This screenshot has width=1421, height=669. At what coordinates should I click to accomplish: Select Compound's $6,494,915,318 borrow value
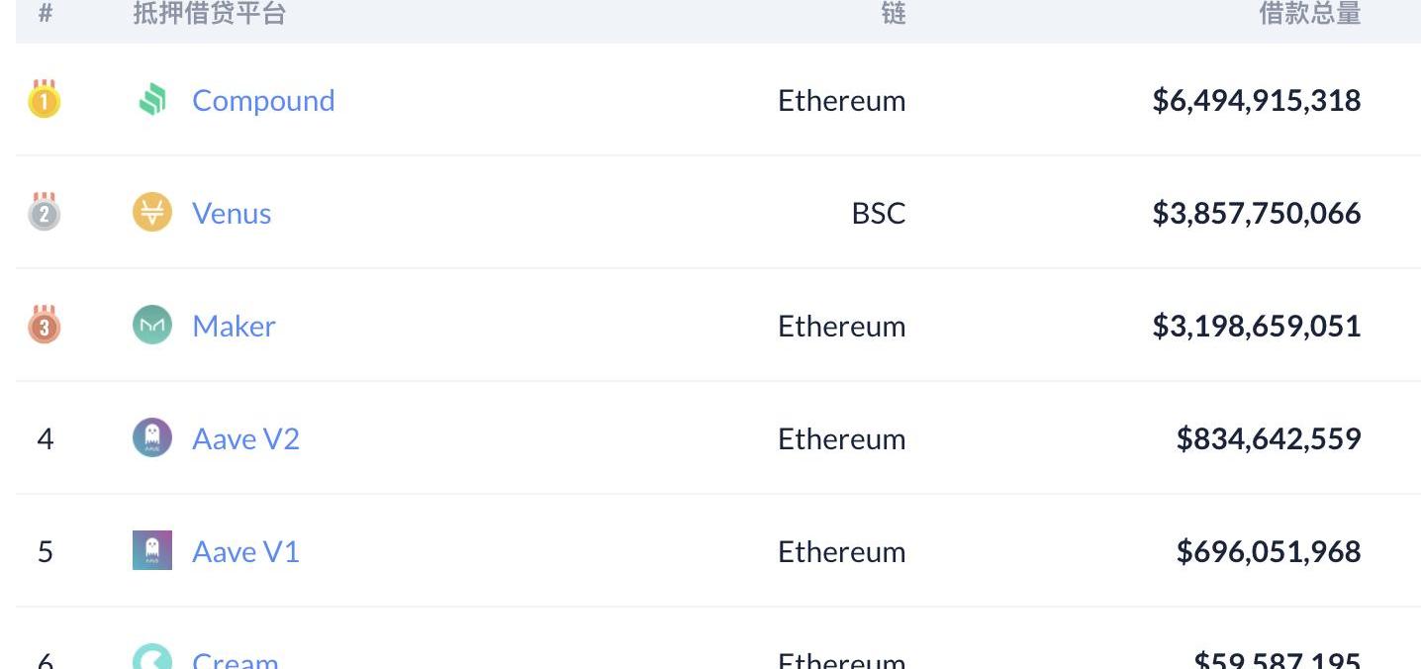pos(1257,100)
